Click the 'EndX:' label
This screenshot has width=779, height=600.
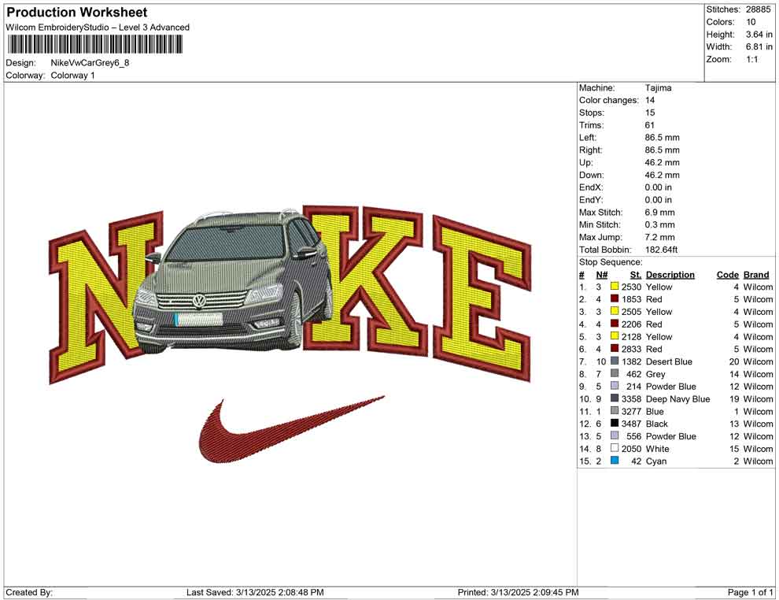pyautogui.click(x=591, y=187)
